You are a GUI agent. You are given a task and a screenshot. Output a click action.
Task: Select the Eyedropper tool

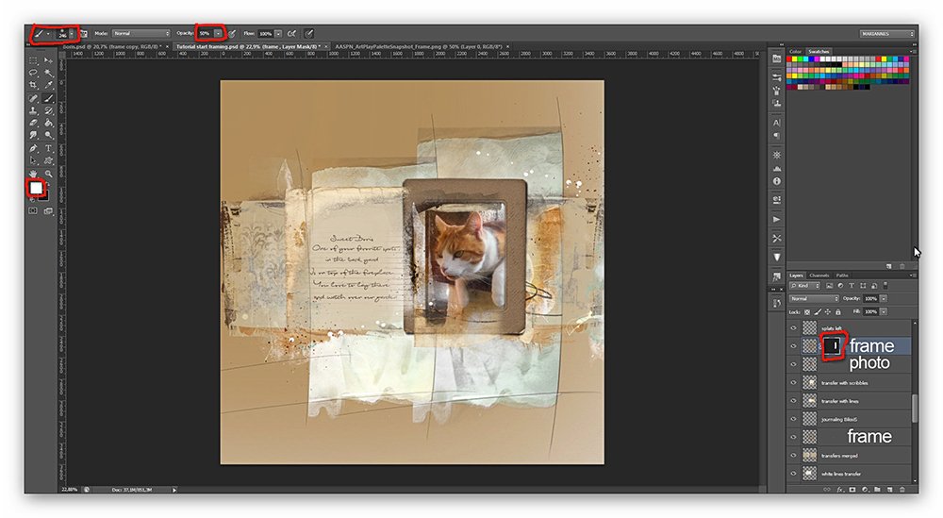(48, 86)
